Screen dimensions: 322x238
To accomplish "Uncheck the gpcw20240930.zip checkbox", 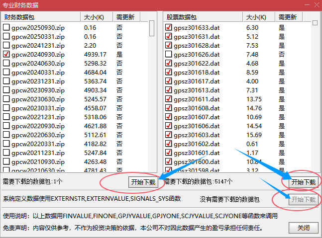I will tap(6, 55).
